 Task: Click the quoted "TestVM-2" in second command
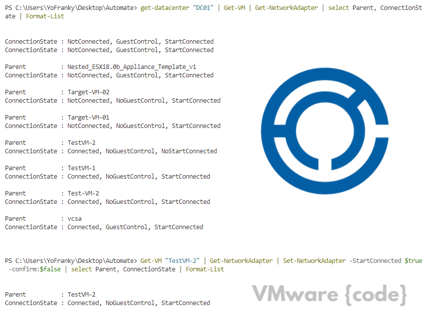(x=182, y=261)
